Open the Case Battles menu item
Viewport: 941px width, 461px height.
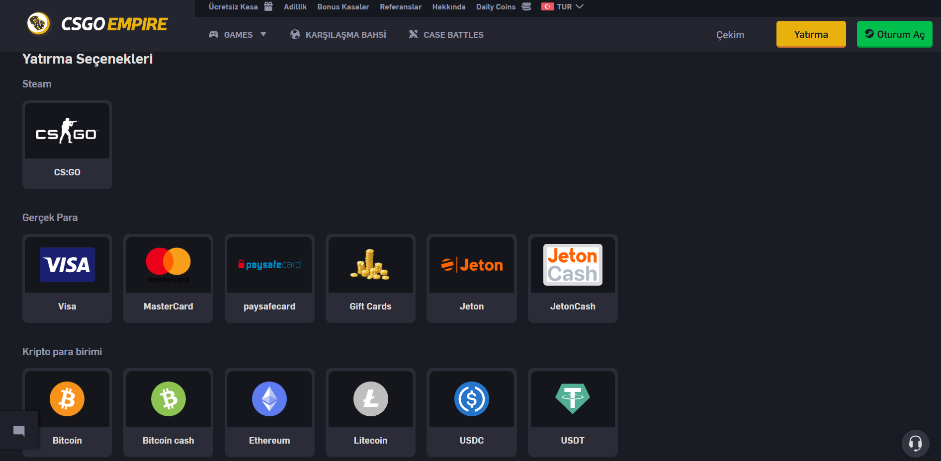pos(446,35)
